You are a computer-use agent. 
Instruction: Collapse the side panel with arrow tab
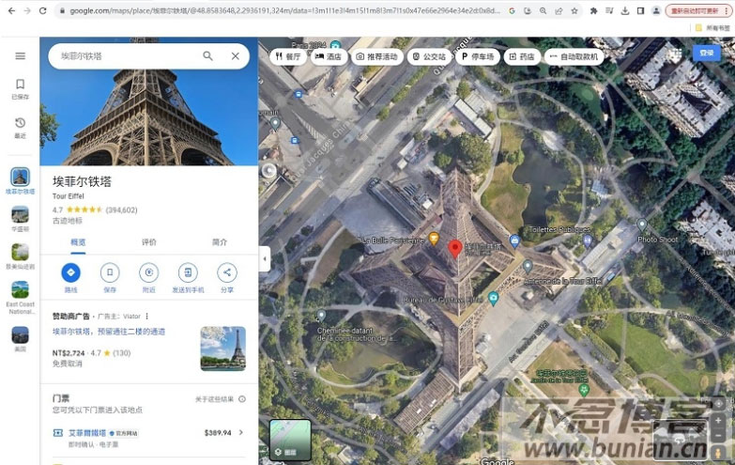(265, 258)
